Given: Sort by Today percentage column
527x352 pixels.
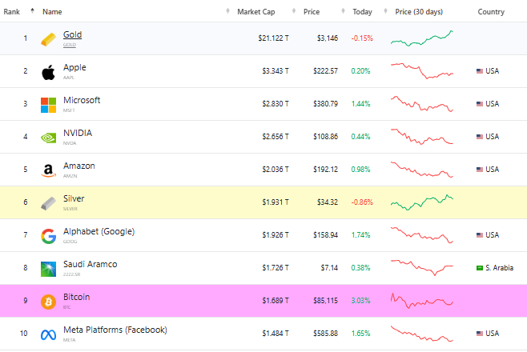Looking at the screenshot, I should (362, 12).
